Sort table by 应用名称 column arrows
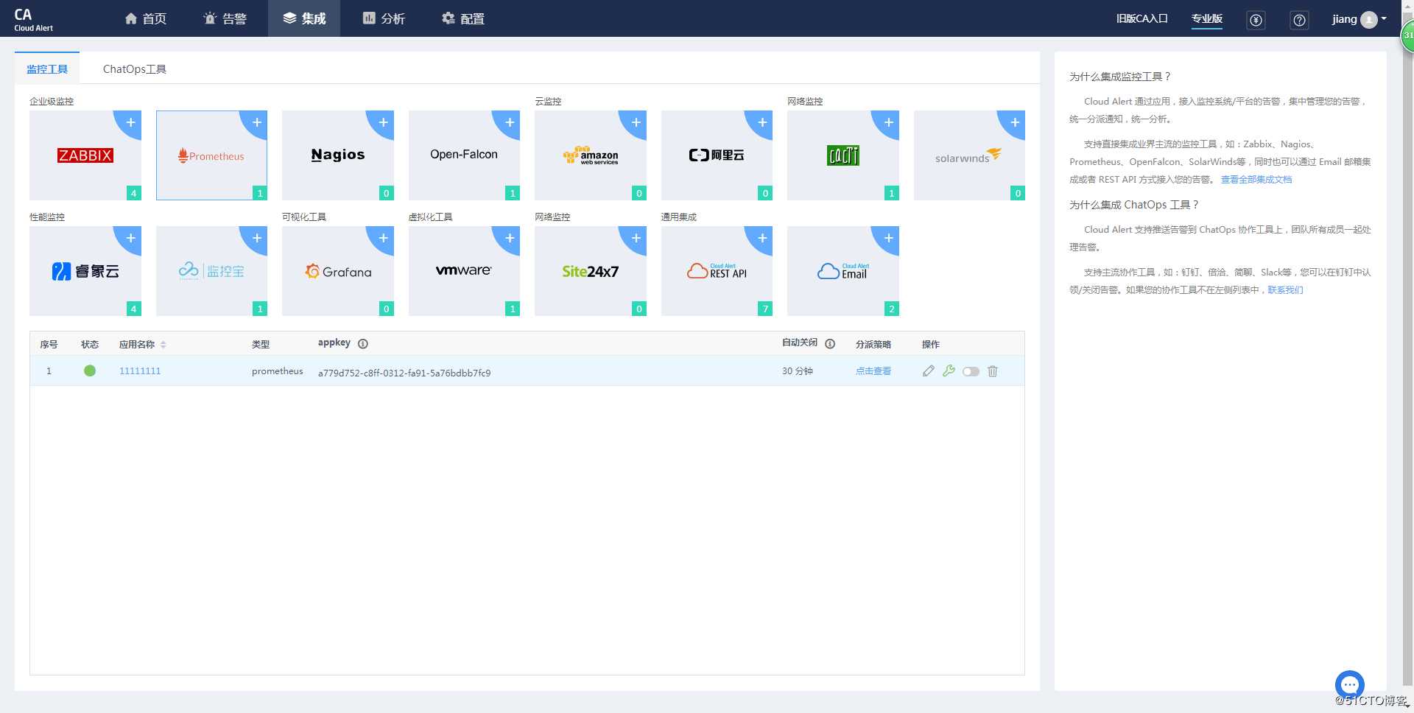This screenshot has width=1414, height=713. pos(163,344)
